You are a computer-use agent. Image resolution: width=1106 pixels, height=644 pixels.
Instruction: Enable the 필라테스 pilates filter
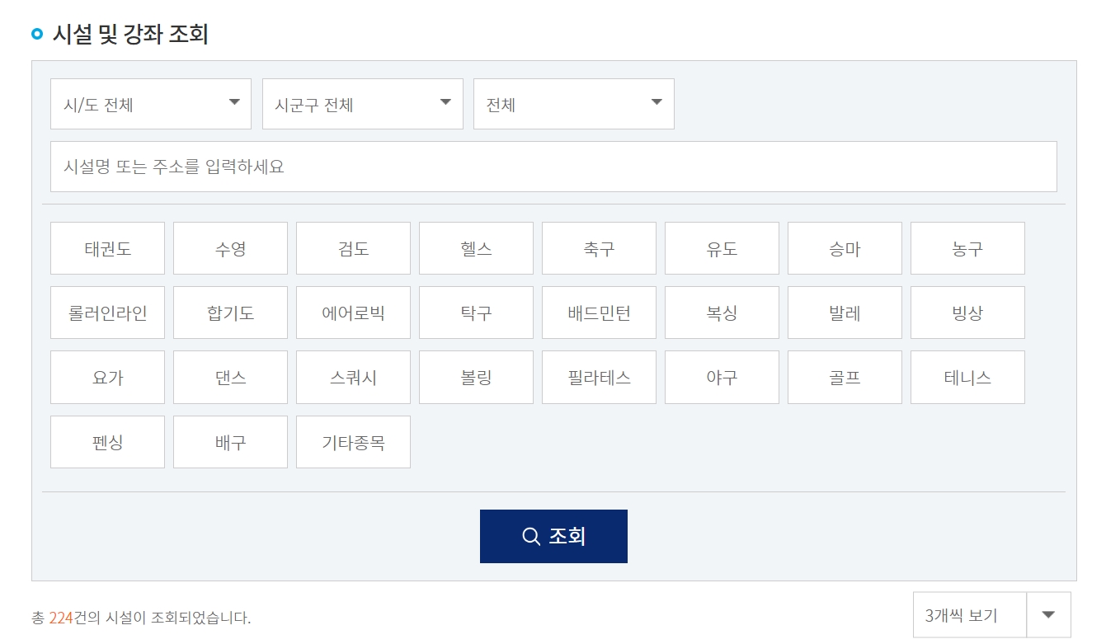click(599, 377)
